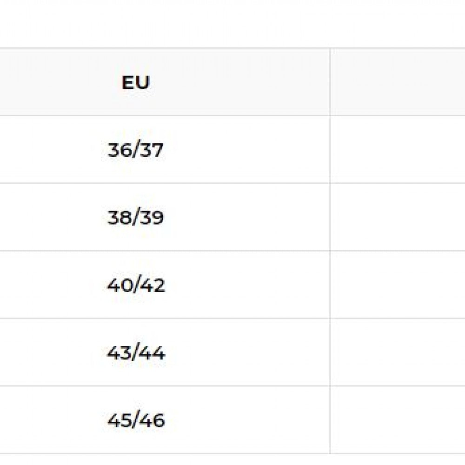Select the empty cell next to 40/42

(x=398, y=285)
